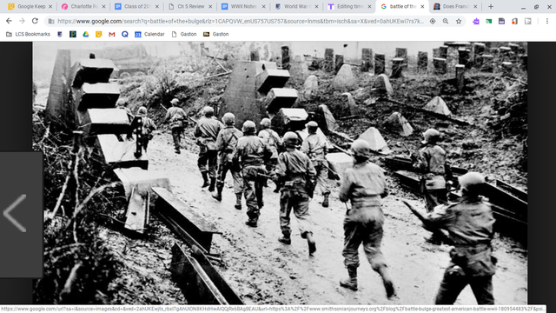Image resolution: width=556 pixels, height=313 pixels.
Task: Close the World War tab
Action: coord(316,6)
